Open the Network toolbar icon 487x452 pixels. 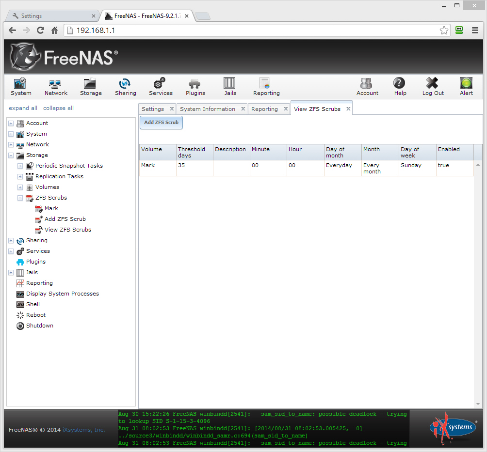click(56, 87)
